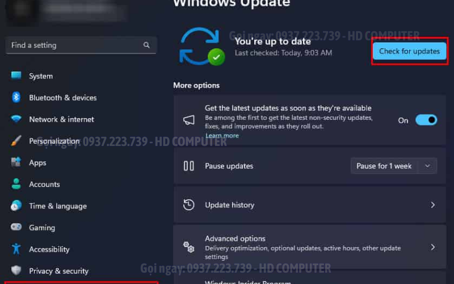Click the Accessibility figure icon
The width and height of the screenshot is (454, 284).
pyautogui.click(x=16, y=249)
